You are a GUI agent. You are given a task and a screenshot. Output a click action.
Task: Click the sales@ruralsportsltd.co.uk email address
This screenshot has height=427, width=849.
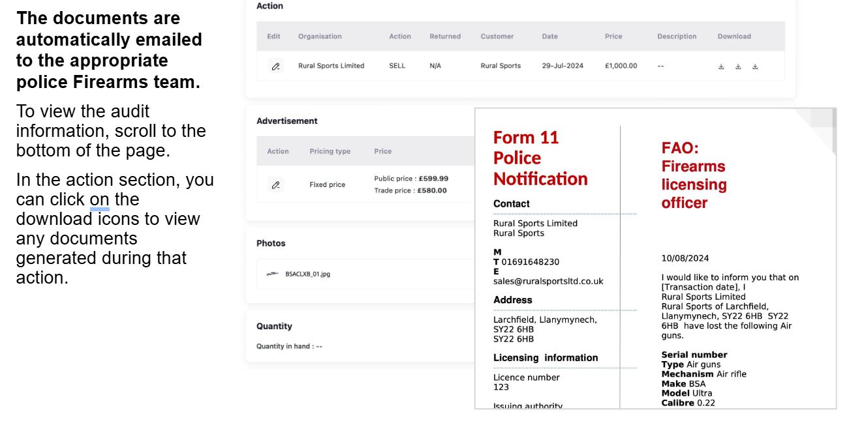(x=548, y=282)
